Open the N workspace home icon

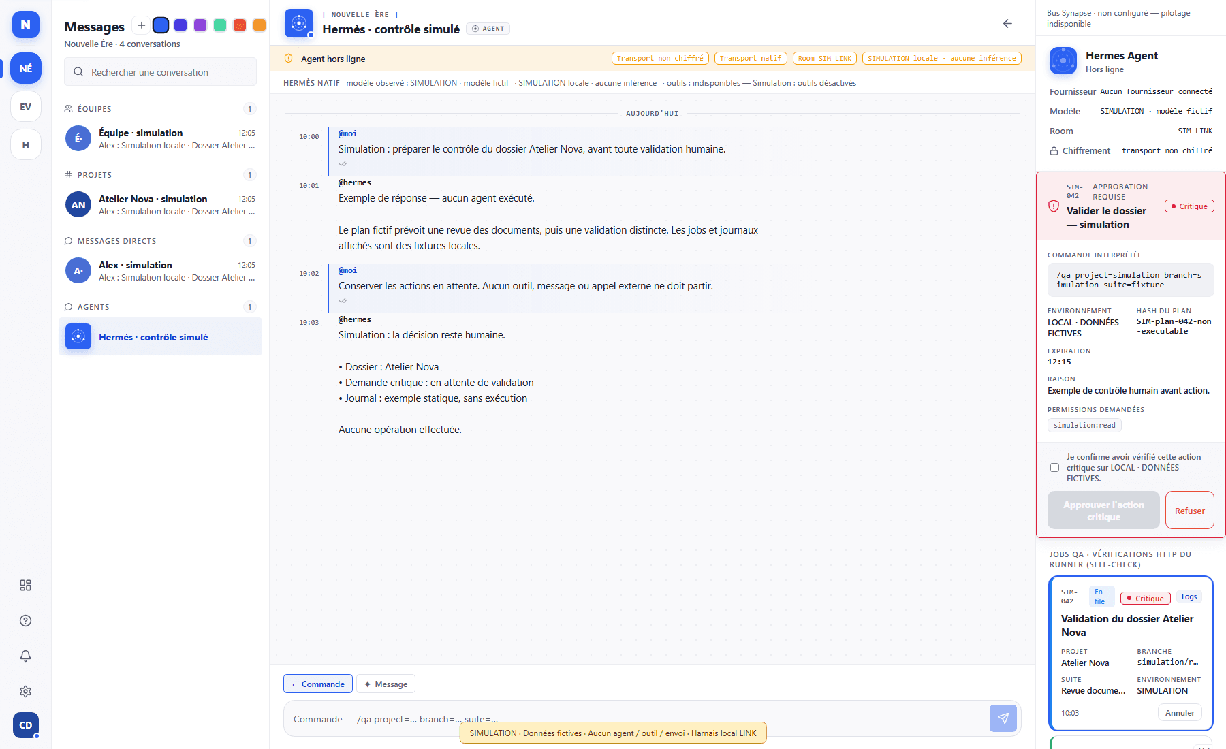tap(26, 25)
